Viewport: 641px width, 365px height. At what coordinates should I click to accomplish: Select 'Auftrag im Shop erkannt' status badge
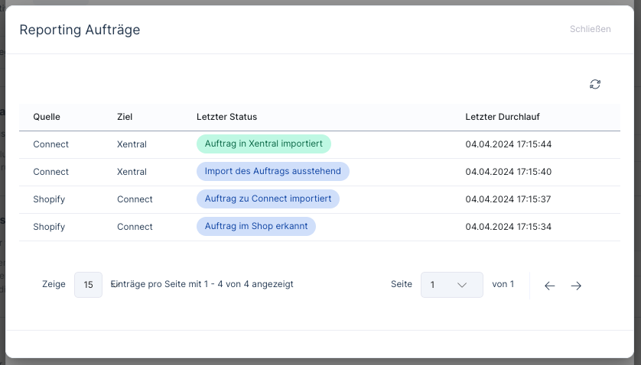(255, 227)
